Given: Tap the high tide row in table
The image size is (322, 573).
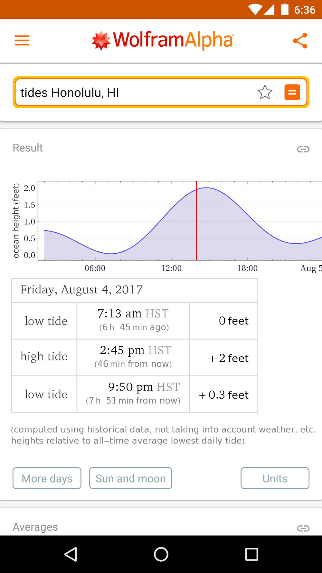Looking at the screenshot, I should pos(134,357).
